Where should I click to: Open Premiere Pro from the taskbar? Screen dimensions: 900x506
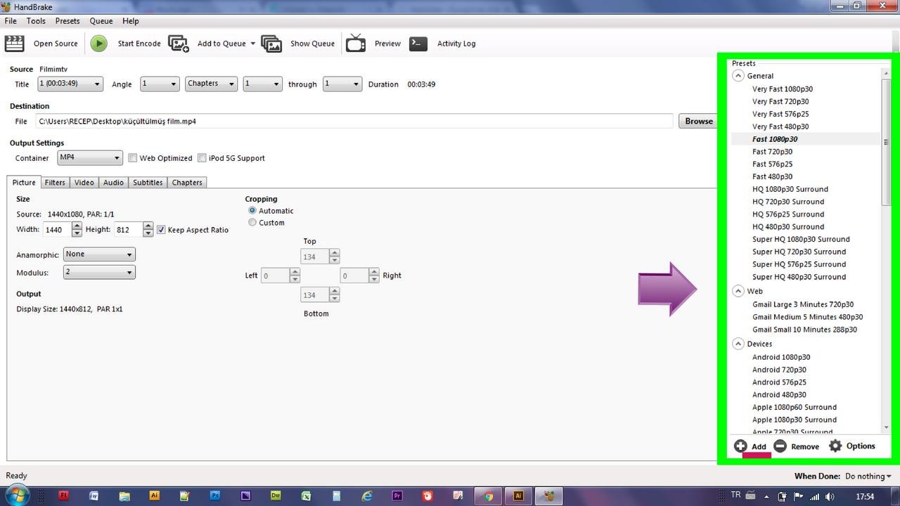[x=397, y=495]
